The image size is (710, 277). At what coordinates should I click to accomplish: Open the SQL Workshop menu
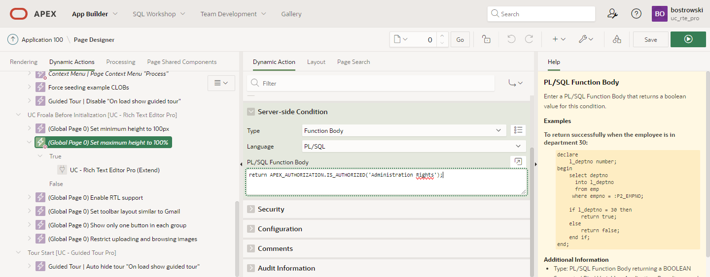tap(159, 14)
